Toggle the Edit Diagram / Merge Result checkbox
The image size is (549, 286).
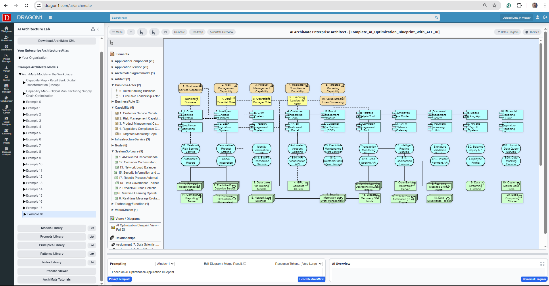[245, 264]
